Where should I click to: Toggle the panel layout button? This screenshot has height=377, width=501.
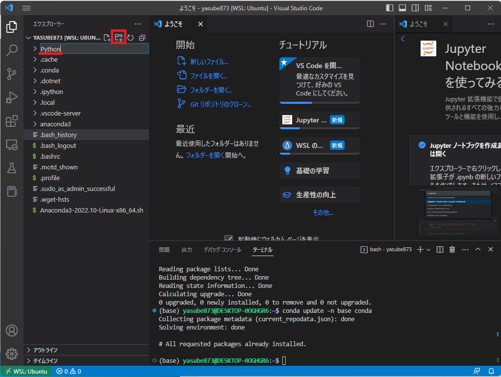pos(402,8)
